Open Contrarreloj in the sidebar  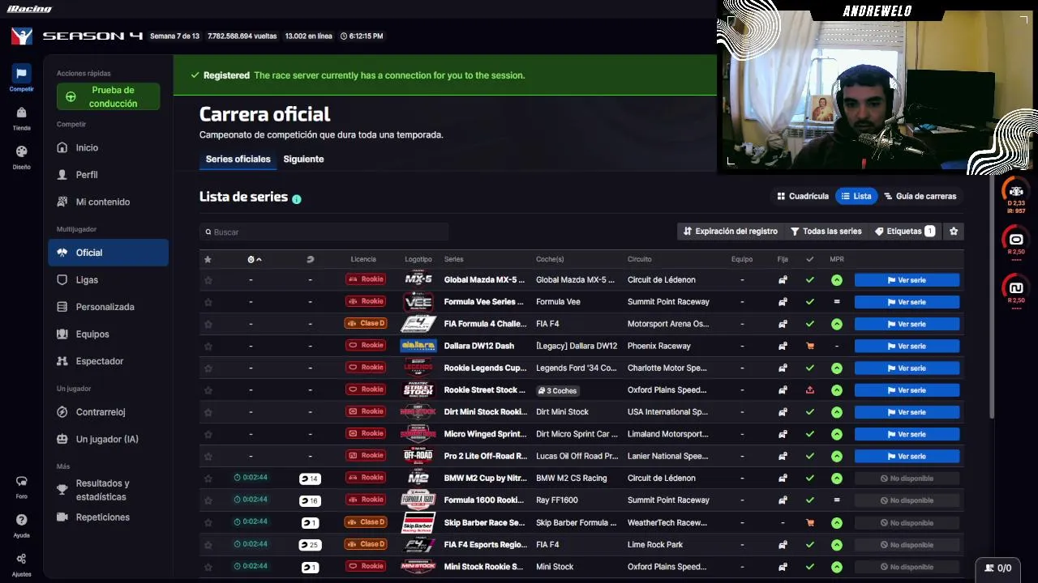point(108,412)
